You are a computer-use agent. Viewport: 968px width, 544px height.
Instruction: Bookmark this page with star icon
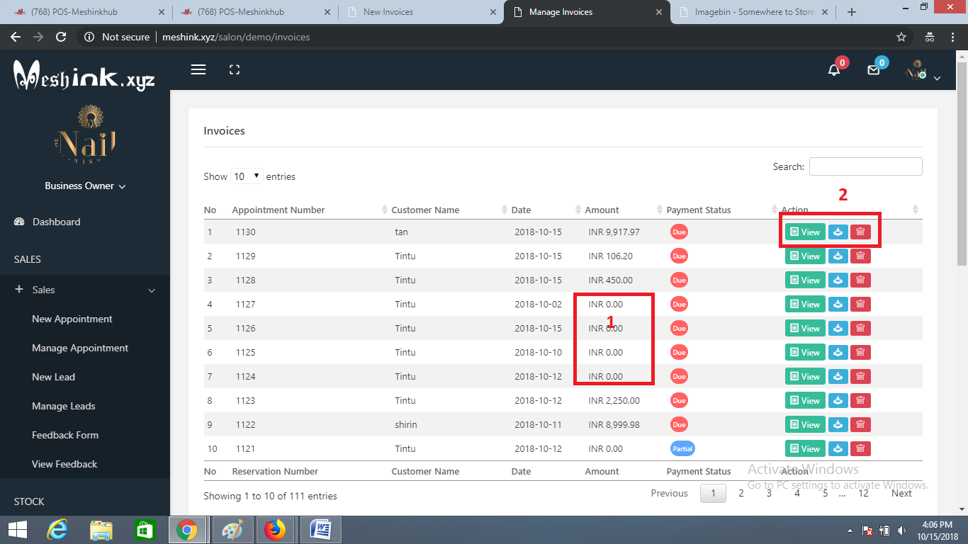[901, 37]
